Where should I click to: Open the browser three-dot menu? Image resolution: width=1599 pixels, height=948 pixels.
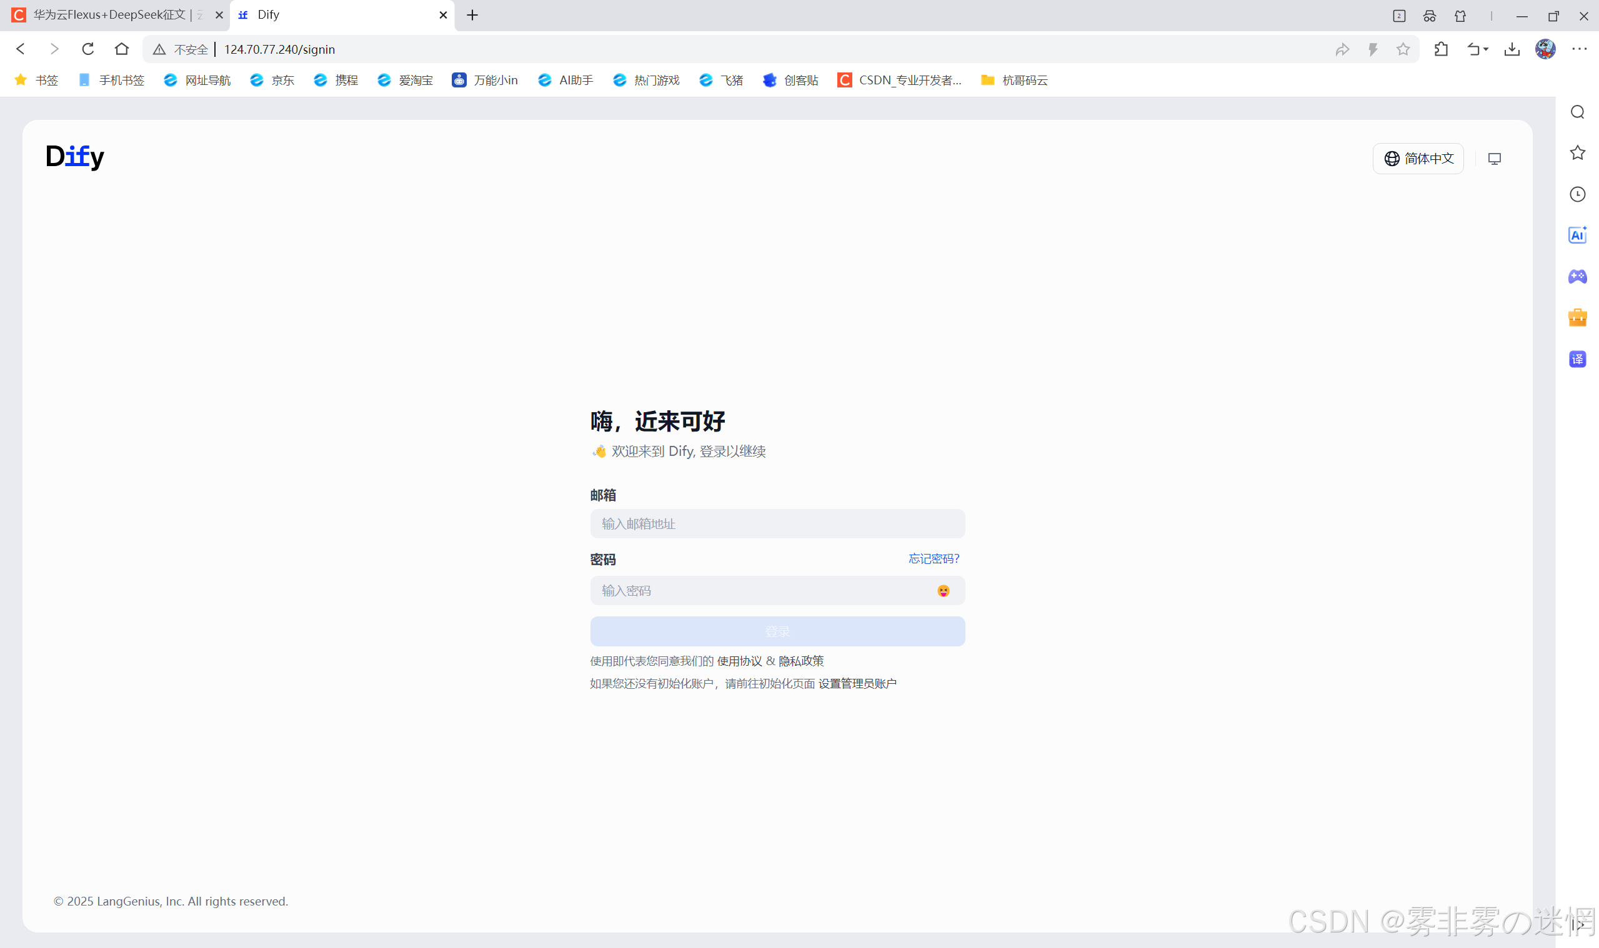point(1579,49)
